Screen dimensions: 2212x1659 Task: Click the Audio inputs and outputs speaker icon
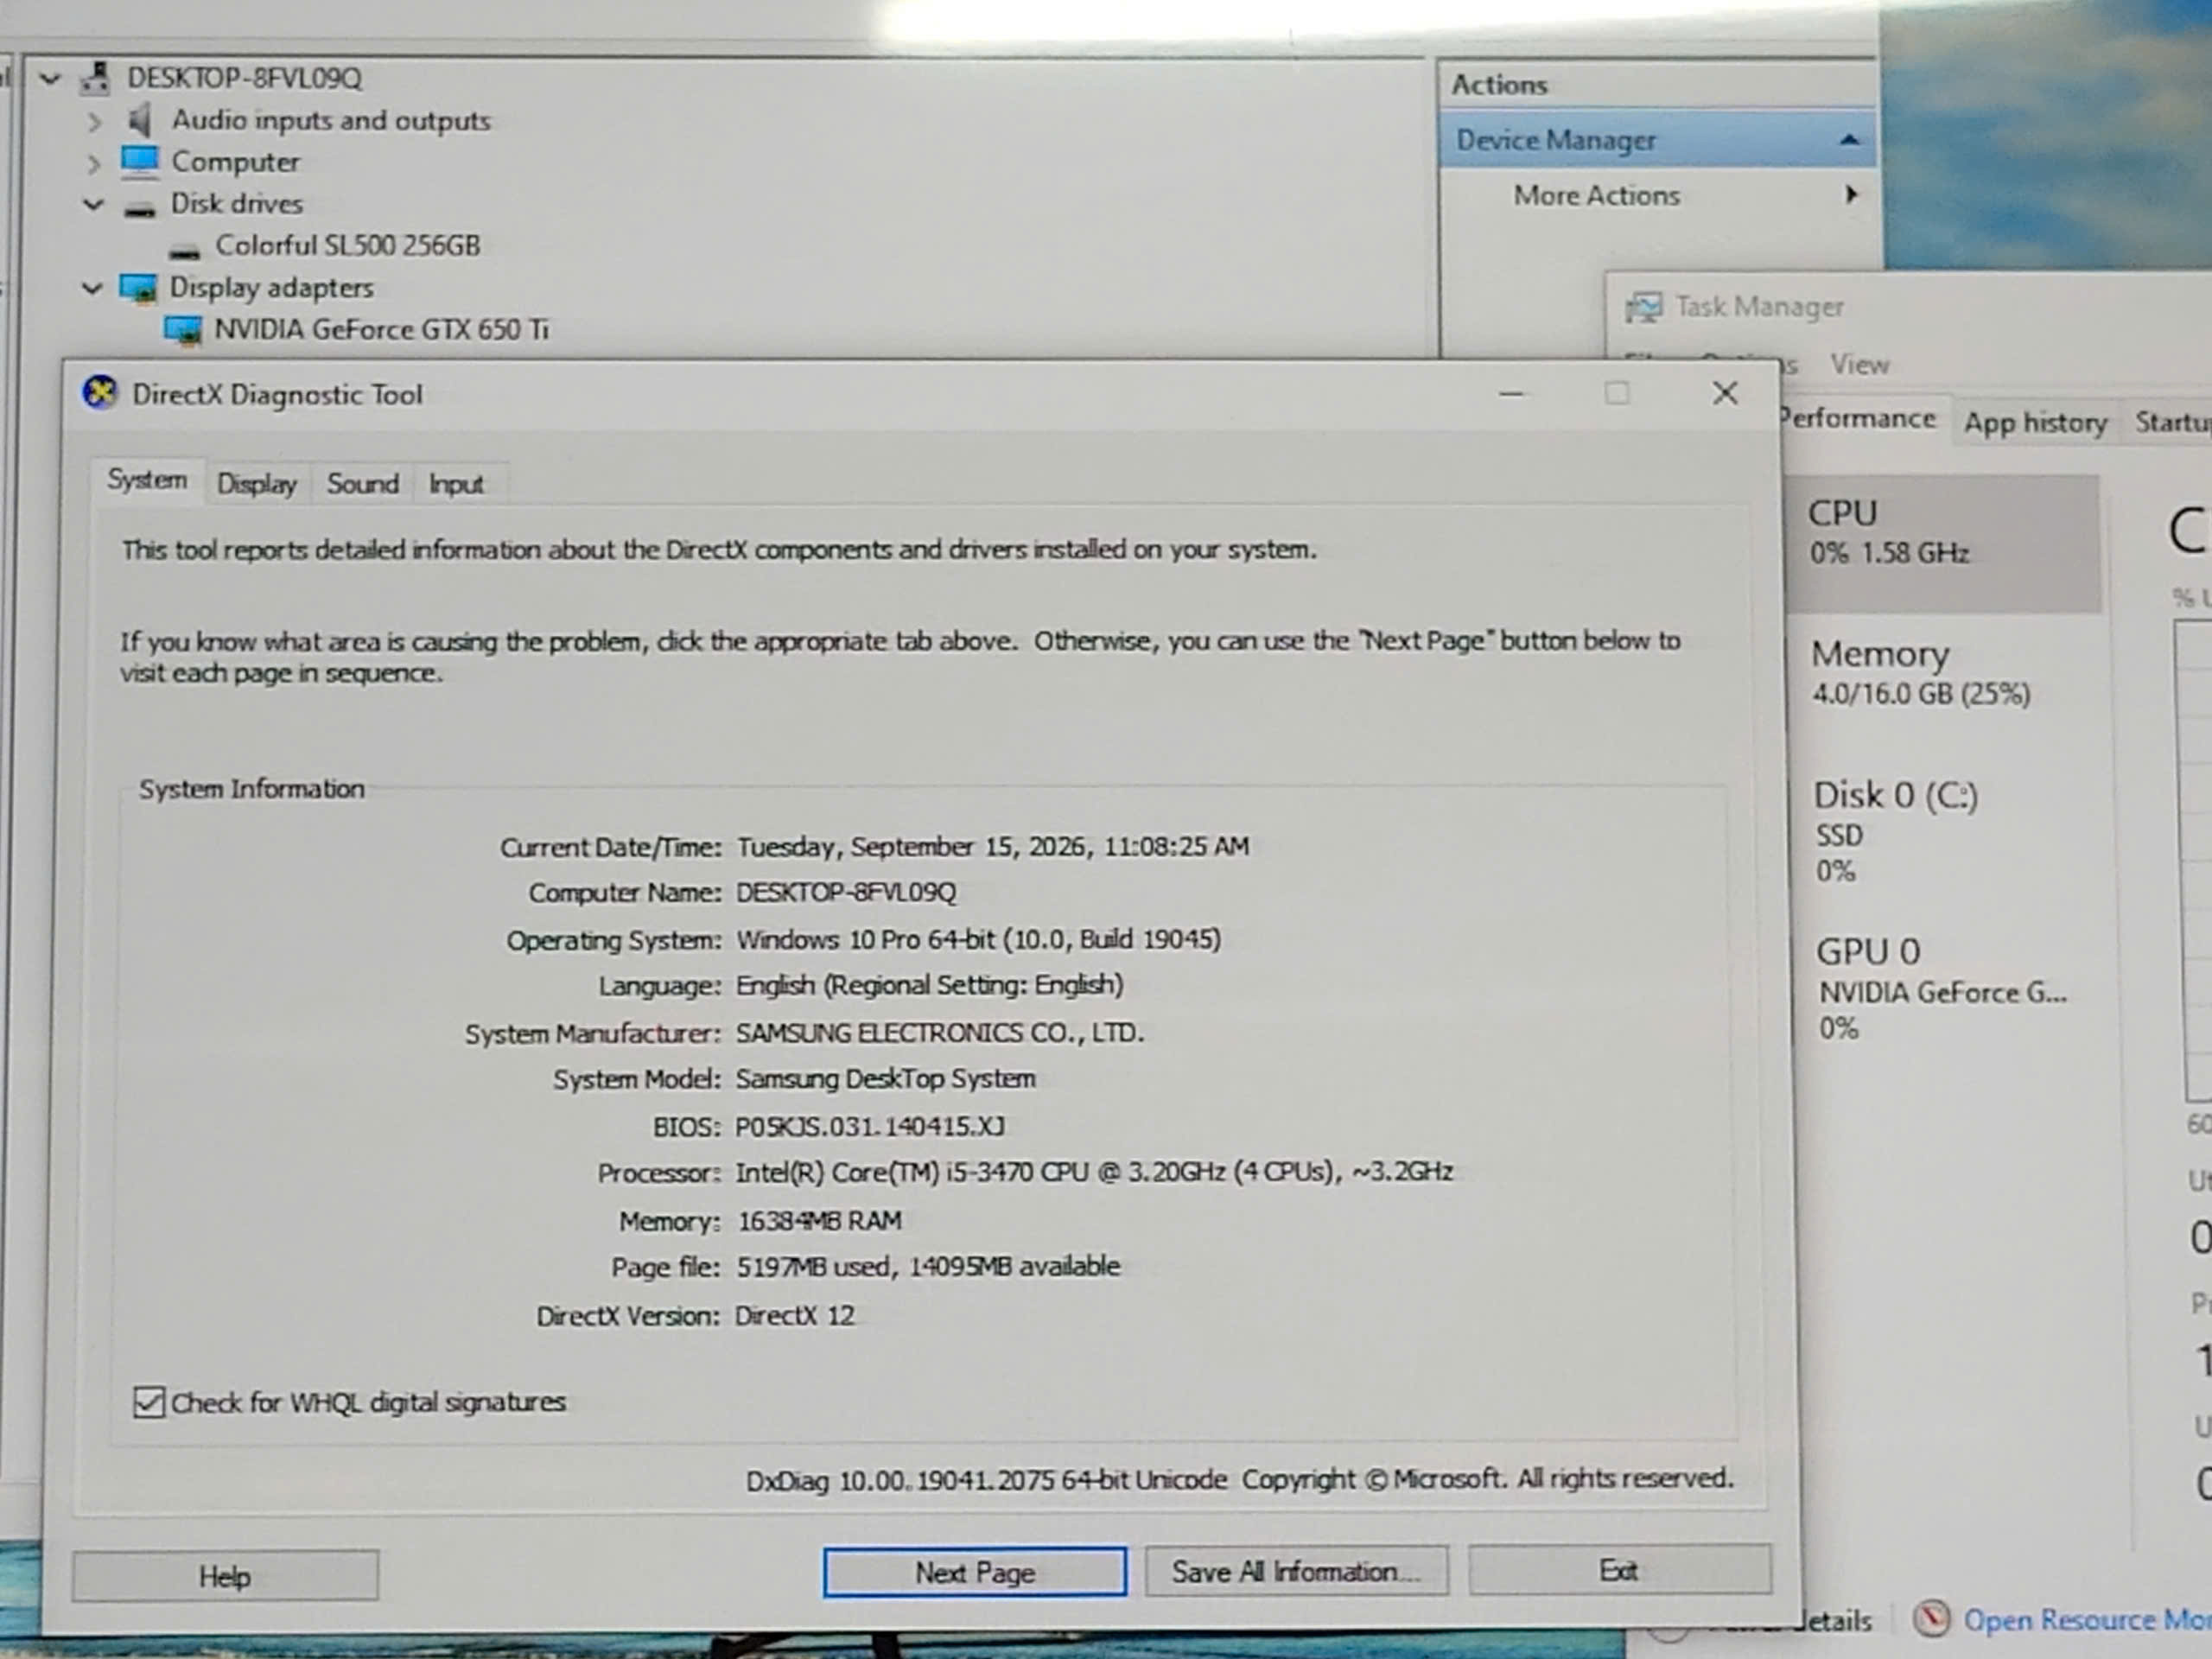140,120
